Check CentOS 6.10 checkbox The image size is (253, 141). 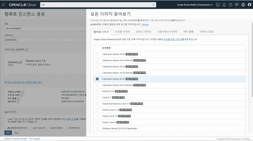pos(97,91)
